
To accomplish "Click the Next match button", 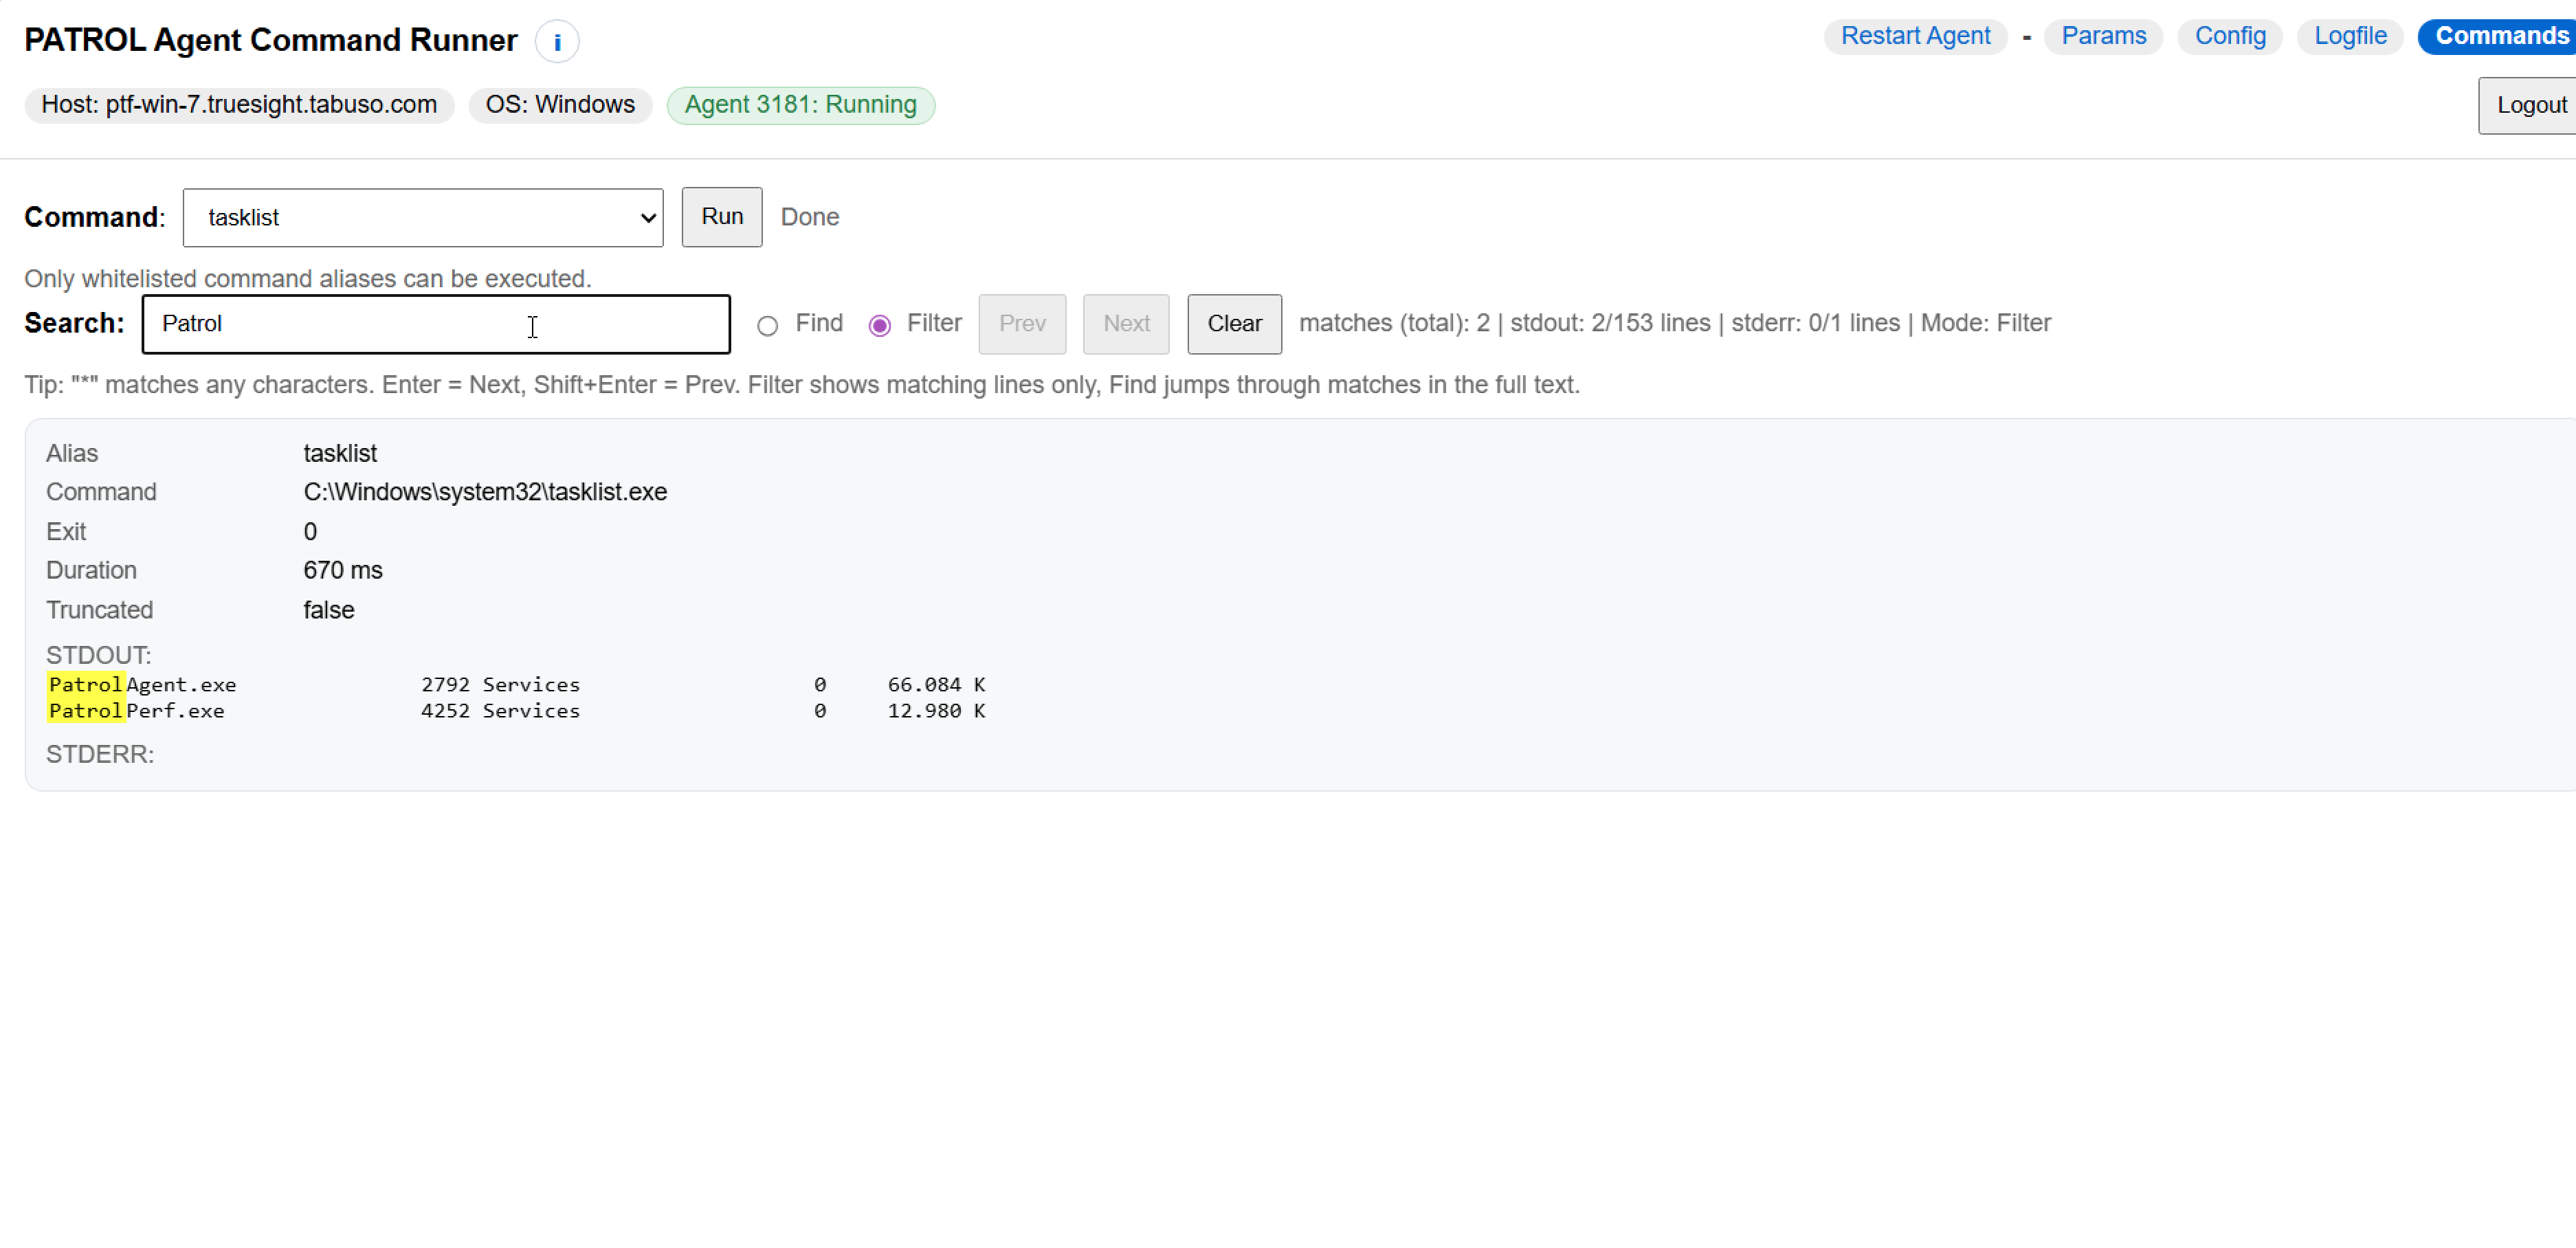I will pos(1125,323).
